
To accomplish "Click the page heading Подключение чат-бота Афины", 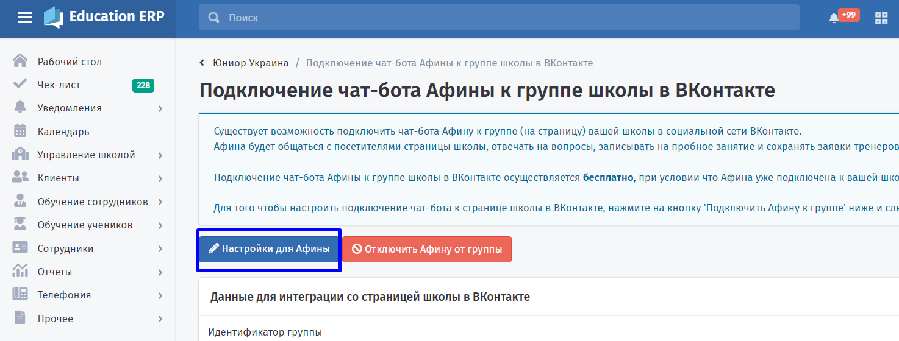I will (487, 91).
